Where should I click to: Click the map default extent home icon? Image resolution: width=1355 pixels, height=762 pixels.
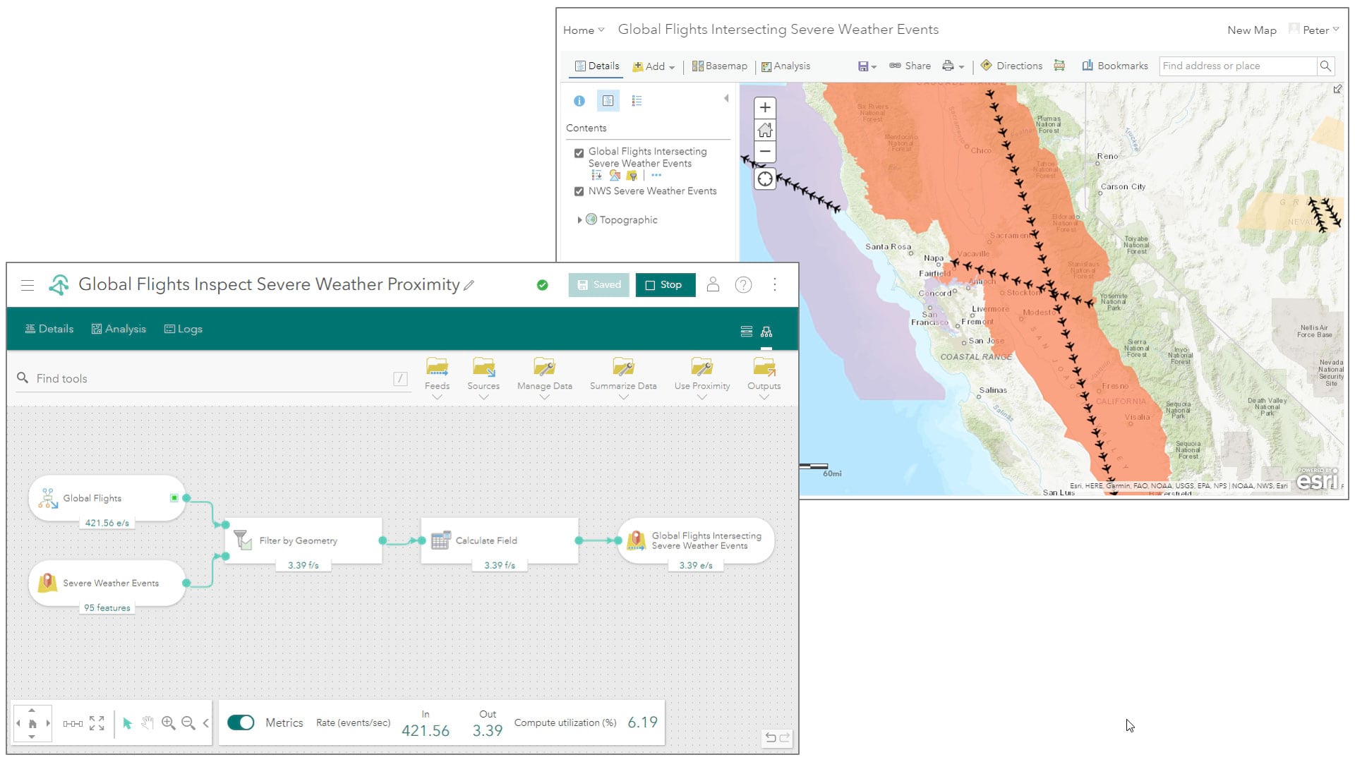765,130
